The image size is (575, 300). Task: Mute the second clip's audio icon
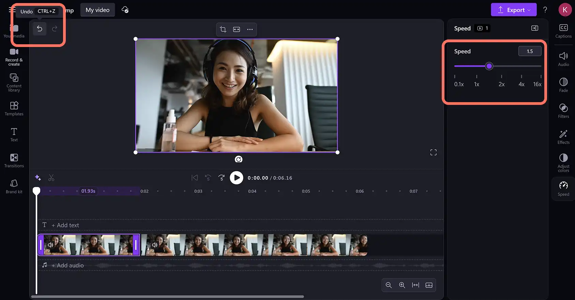coord(155,245)
